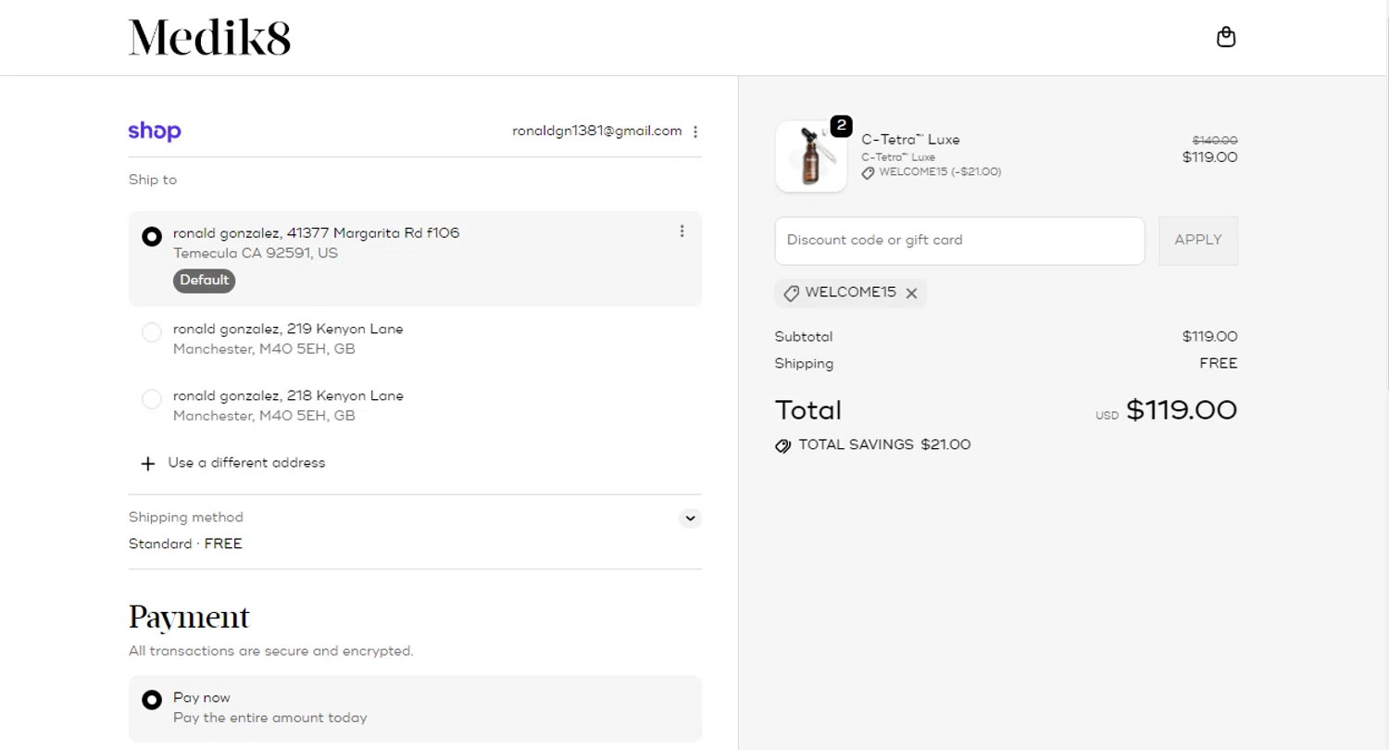Click All transactions are secure text
Image resolution: width=1389 pixels, height=750 pixels.
pos(271,651)
